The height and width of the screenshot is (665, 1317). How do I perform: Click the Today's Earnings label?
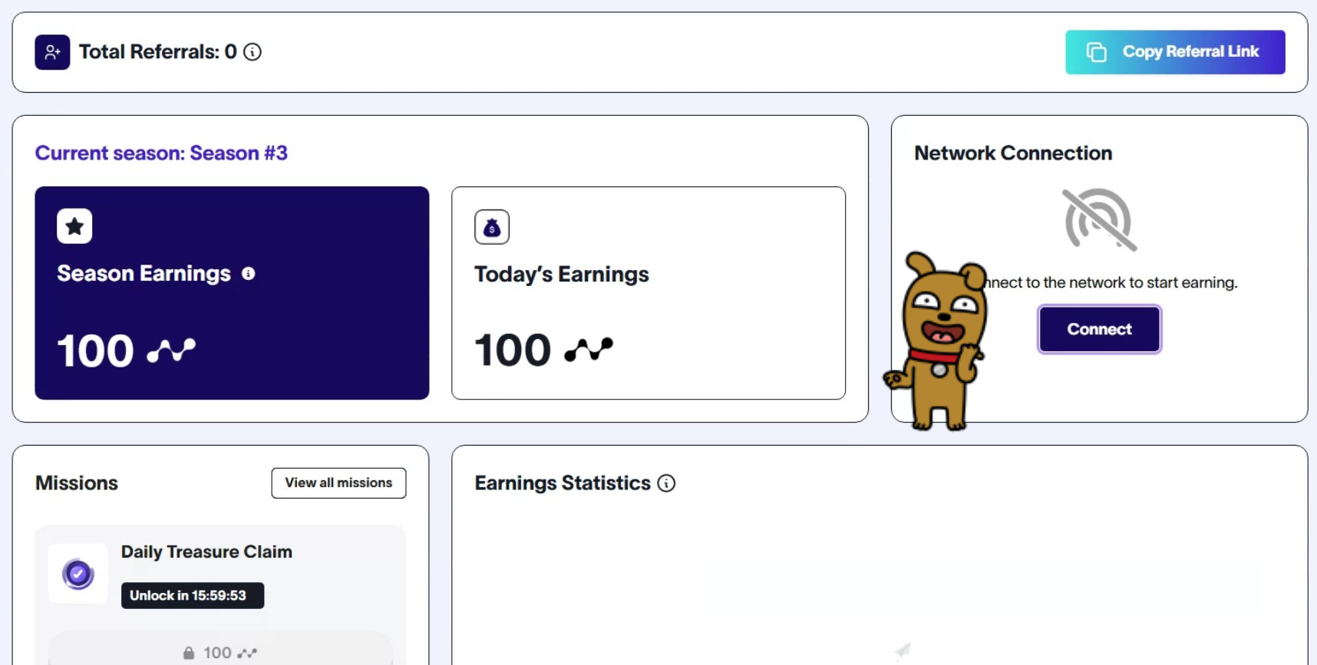(562, 275)
